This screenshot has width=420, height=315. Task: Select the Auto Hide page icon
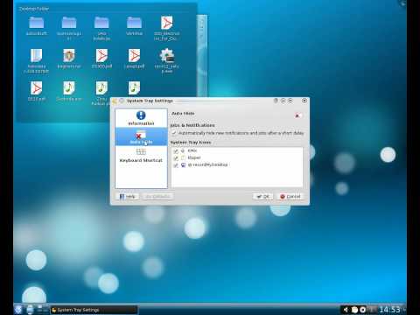coord(141,135)
